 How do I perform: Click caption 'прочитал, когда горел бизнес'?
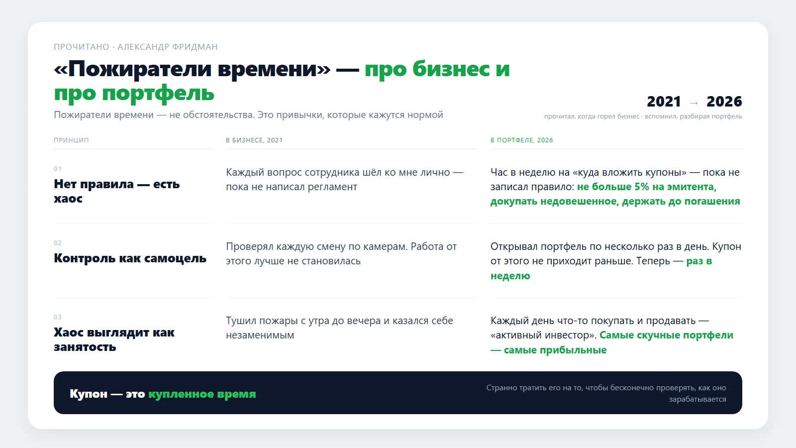[592, 116]
